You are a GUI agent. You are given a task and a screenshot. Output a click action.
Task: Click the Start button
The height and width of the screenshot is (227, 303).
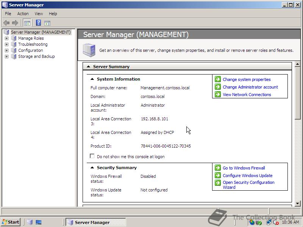point(11,222)
